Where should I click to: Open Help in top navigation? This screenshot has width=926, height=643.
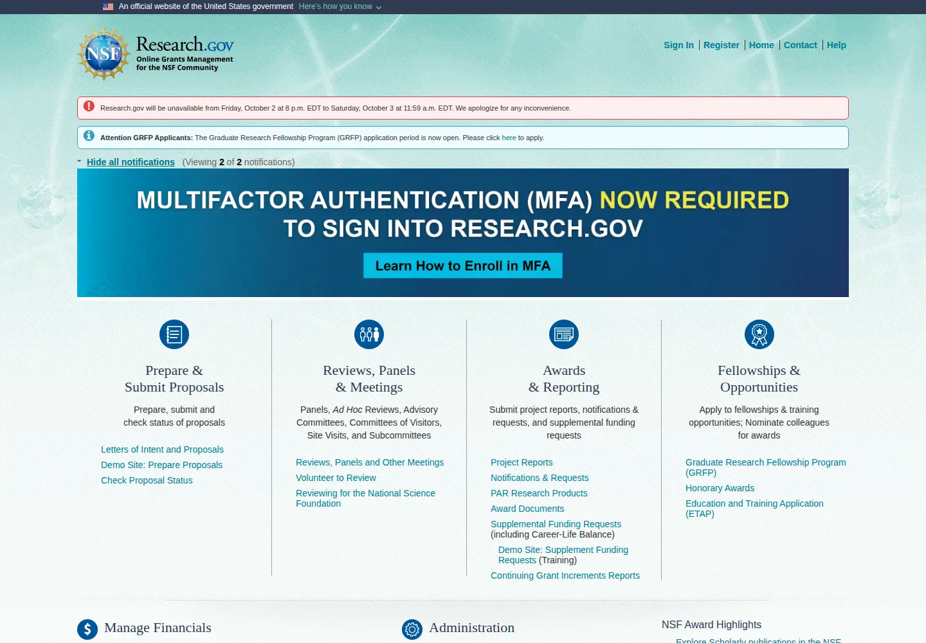[836, 45]
